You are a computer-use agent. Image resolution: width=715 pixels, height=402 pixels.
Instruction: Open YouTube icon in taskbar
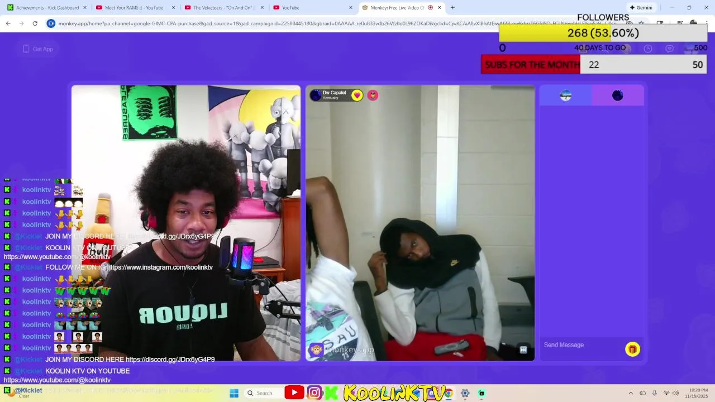point(294,393)
